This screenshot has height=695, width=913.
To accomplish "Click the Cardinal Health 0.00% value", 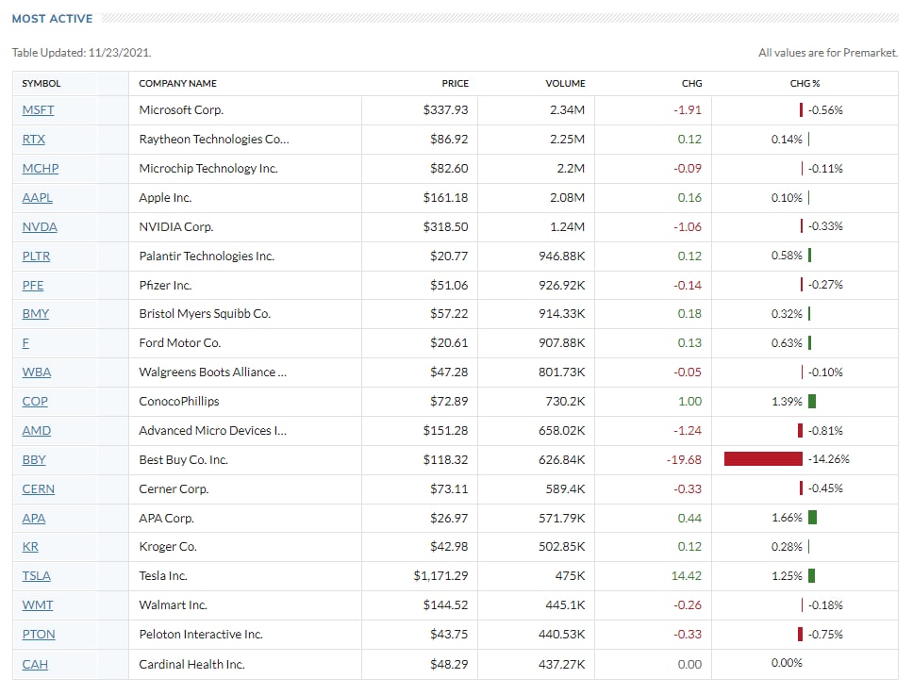I will click(x=786, y=663).
